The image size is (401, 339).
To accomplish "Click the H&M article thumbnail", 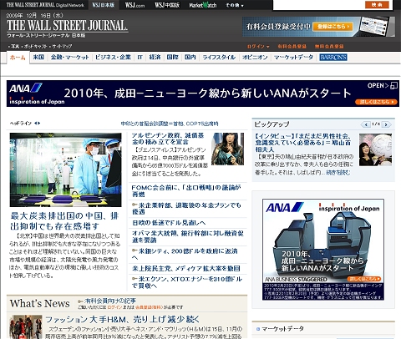I will pos(26,326).
